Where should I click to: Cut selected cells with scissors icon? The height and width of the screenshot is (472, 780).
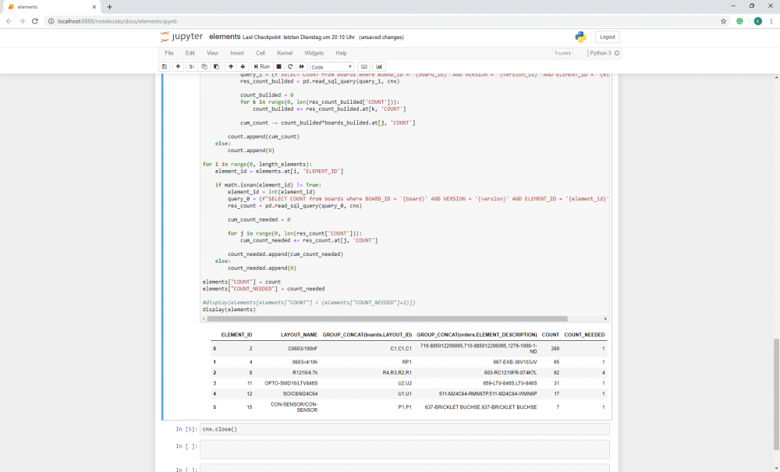(192, 67)
